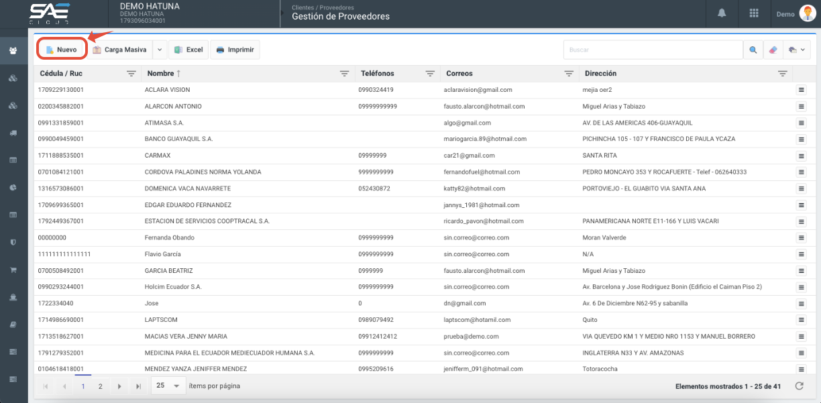Sort by Teléfonos column header
The height and width of the screenshot is (403, 821).
(378, 74)
